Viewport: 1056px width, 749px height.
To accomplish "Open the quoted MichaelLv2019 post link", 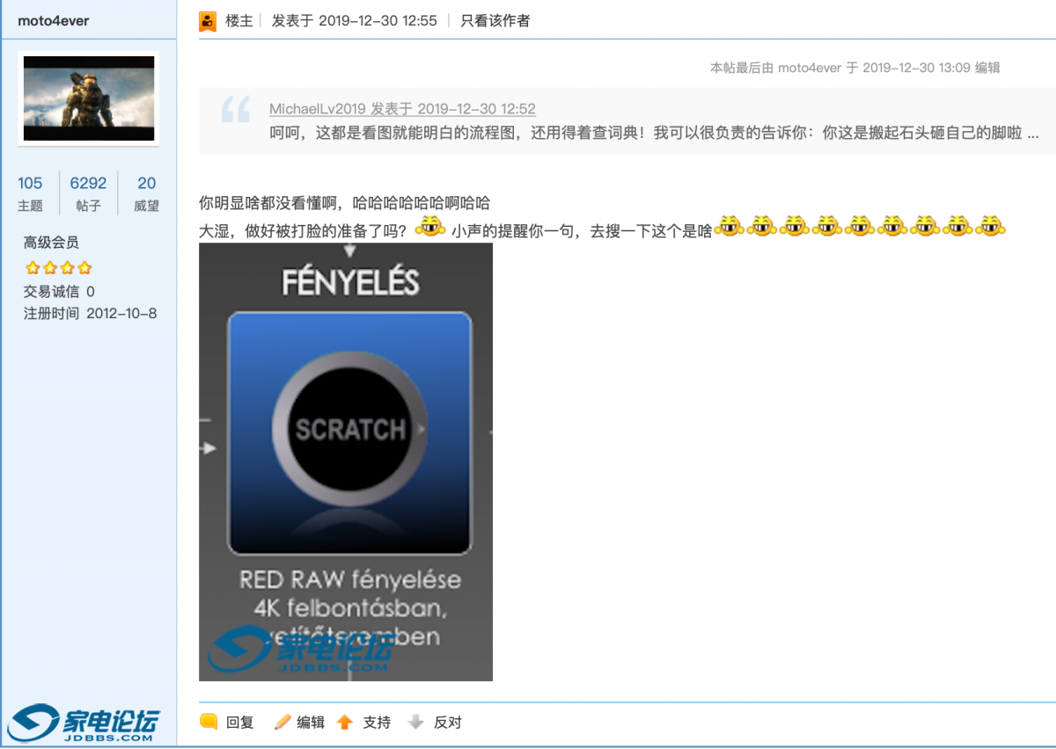I will pyautogui.click(x=402, y=109).
